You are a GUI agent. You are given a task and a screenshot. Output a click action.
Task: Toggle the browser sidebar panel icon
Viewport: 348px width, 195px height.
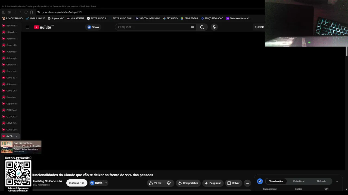(x=4, y=12)
